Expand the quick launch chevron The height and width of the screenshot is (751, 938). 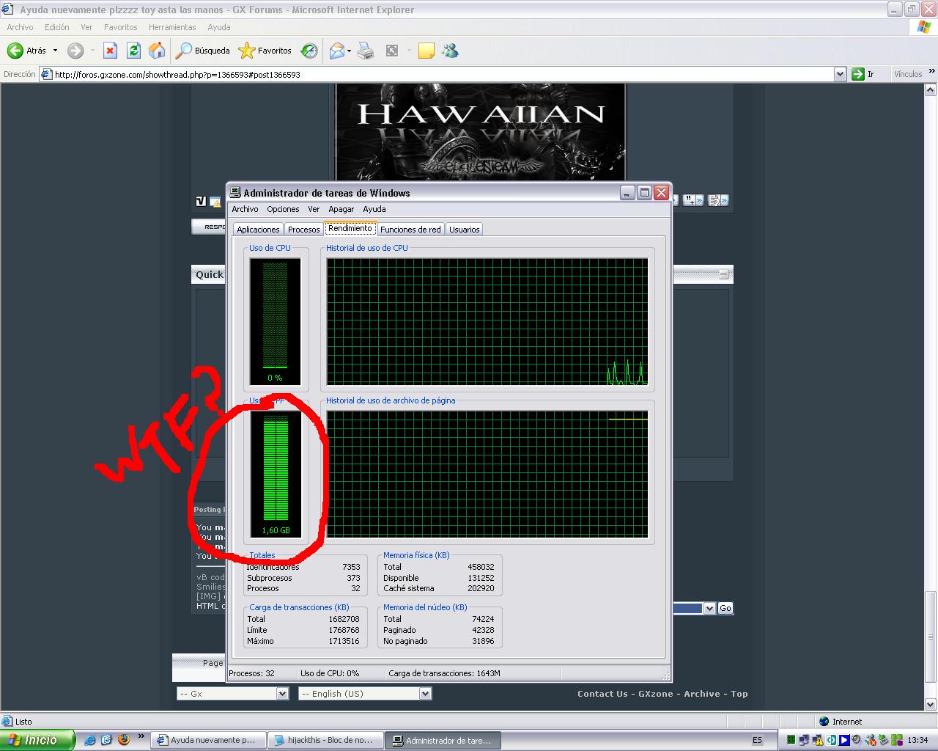pos(141,736)
